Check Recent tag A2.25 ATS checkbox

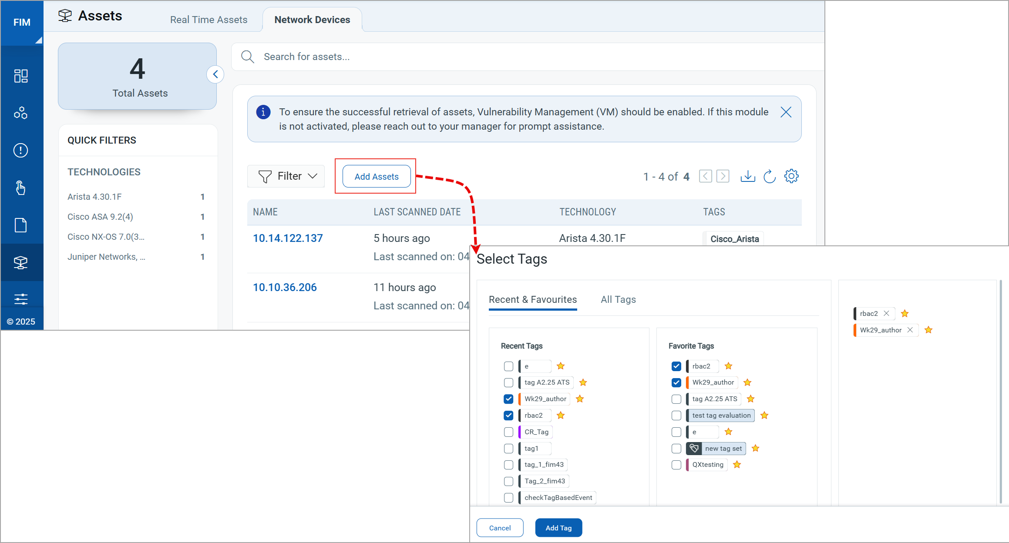tap(508, 382)
